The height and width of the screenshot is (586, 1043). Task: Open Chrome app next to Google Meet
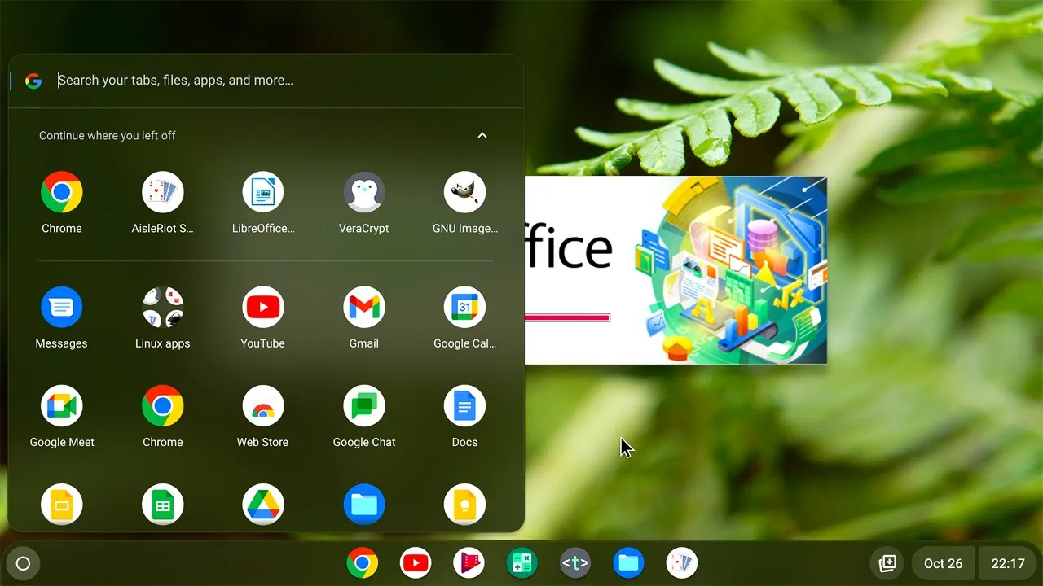(163, 406)
